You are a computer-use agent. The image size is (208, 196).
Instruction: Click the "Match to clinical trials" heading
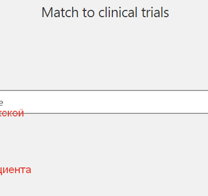tap(105, 12)
